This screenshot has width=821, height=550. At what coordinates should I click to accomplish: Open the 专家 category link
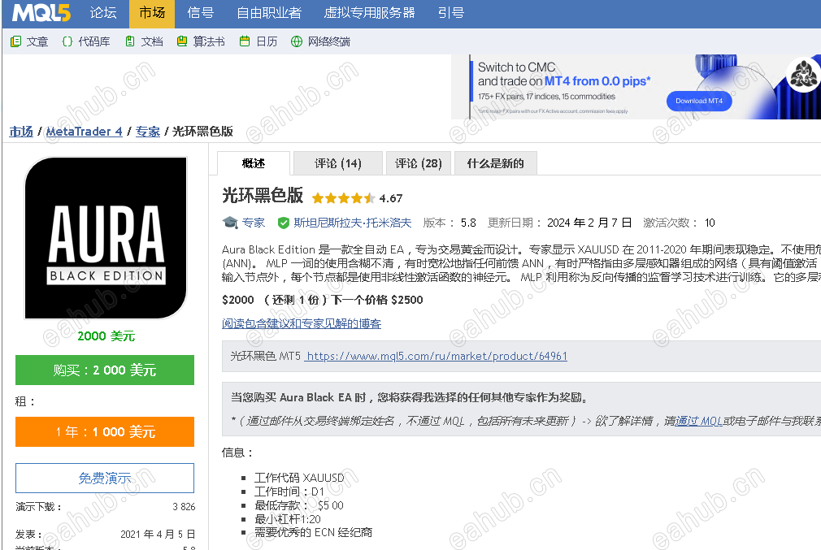pos(254,223)
